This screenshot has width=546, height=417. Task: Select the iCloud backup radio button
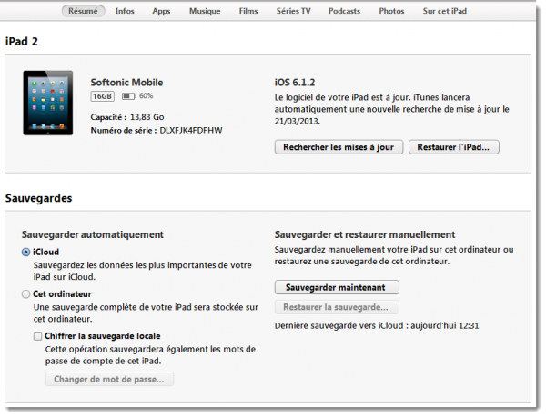click(x=25, y=252)
